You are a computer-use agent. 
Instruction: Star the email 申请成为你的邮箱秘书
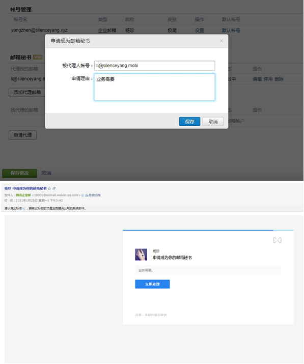[49, 188]
